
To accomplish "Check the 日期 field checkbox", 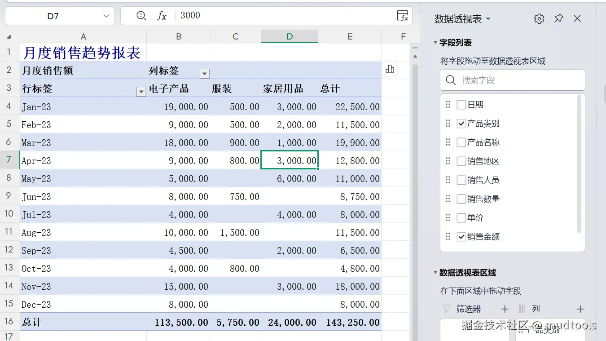I will [x=461, y=105].
